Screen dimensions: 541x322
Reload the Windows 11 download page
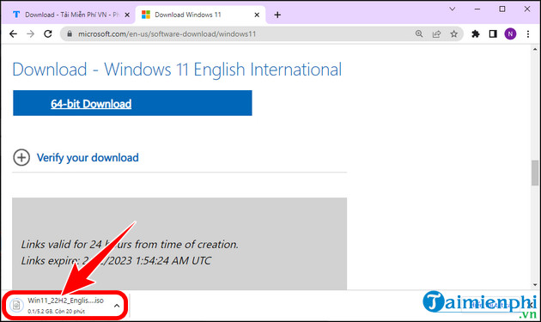pos(48,33)
